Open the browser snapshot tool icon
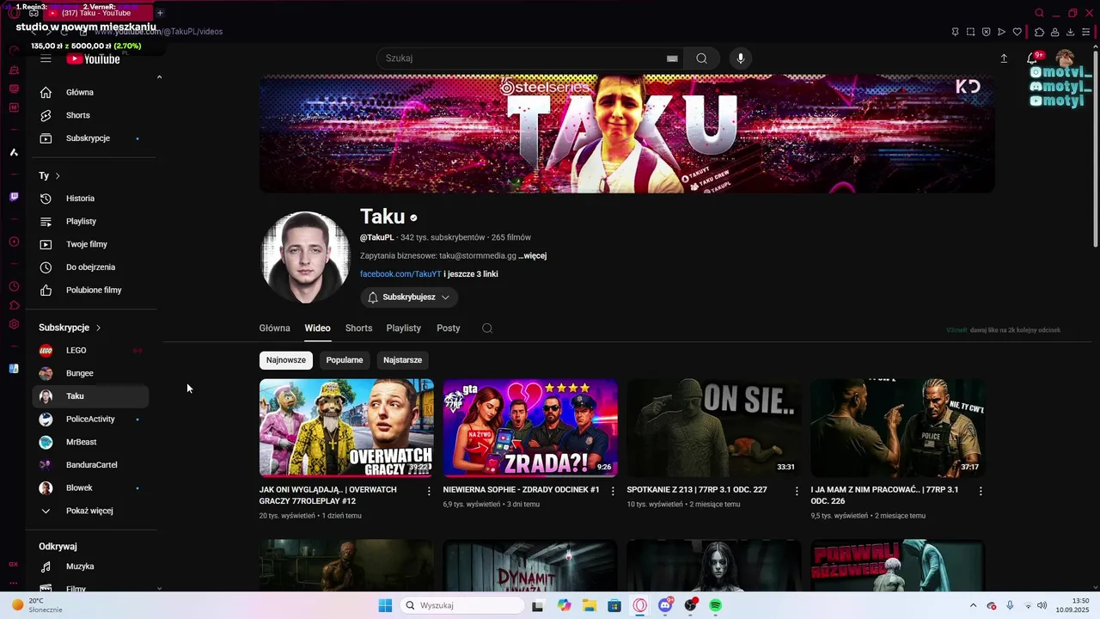The height and width of the screenshot is (619, 1100). click(970, 32)
